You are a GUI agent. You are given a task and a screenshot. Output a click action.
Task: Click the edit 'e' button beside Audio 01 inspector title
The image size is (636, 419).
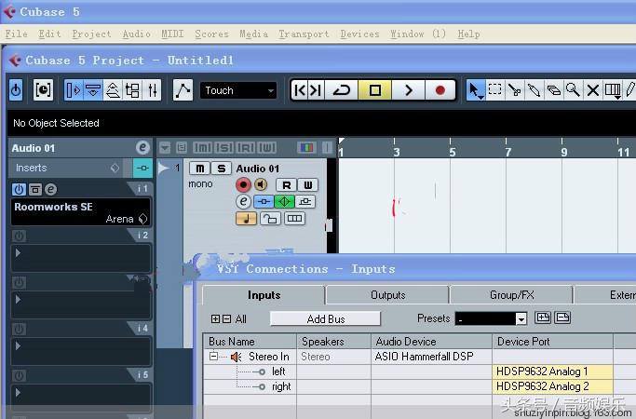[x=142, y=148]
